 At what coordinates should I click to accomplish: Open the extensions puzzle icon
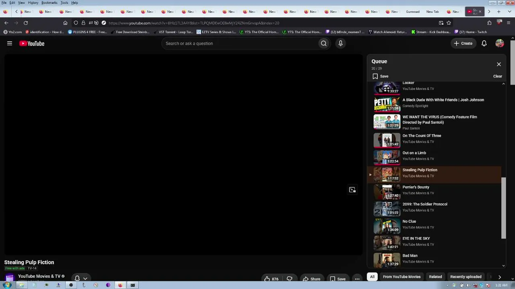[x=489, y=23]
